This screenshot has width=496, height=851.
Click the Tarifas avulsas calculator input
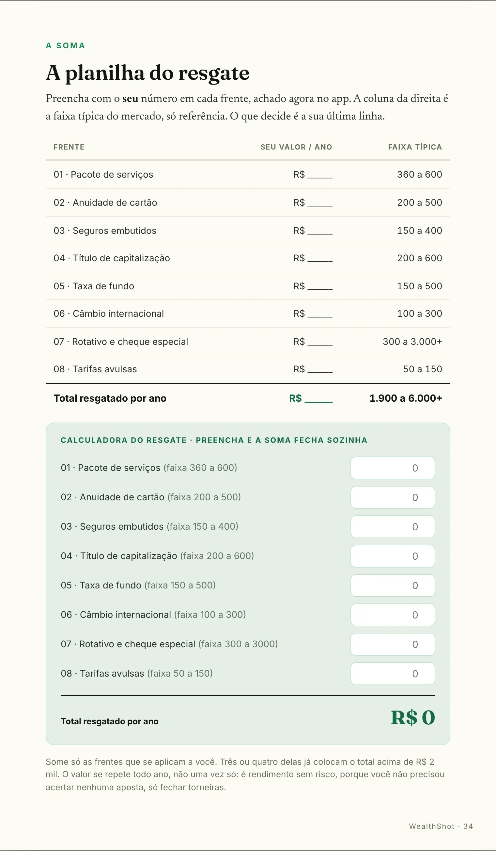point(393,673)
